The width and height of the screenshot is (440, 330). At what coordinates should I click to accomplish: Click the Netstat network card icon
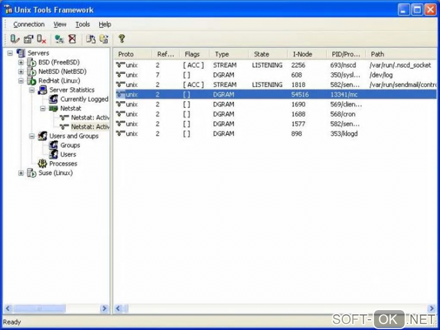click(53, 108)
